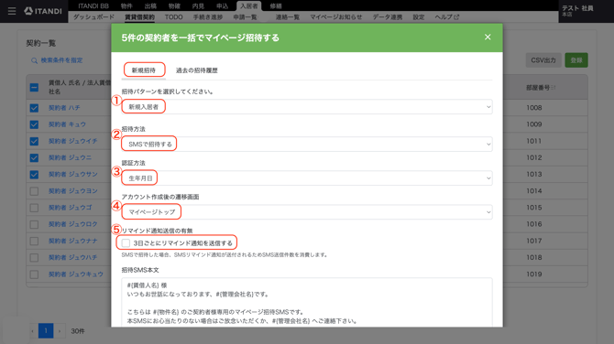This screenshot has width=614, height=344.
Task: Go to pagination page 1
Action: (x=46, y=331)
